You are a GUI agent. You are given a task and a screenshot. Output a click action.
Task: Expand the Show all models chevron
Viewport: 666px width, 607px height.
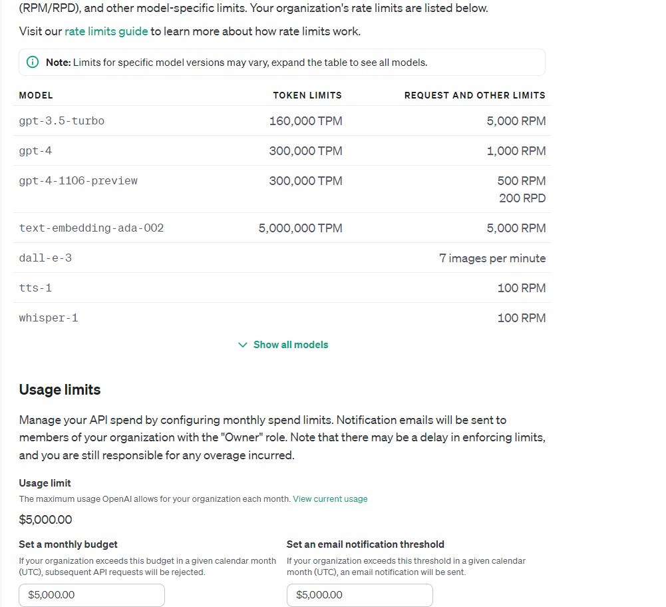pyautogui.click(x=243, y=345)
